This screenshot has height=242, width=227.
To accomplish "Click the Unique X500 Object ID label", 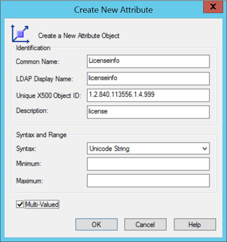I will (49, 96).
